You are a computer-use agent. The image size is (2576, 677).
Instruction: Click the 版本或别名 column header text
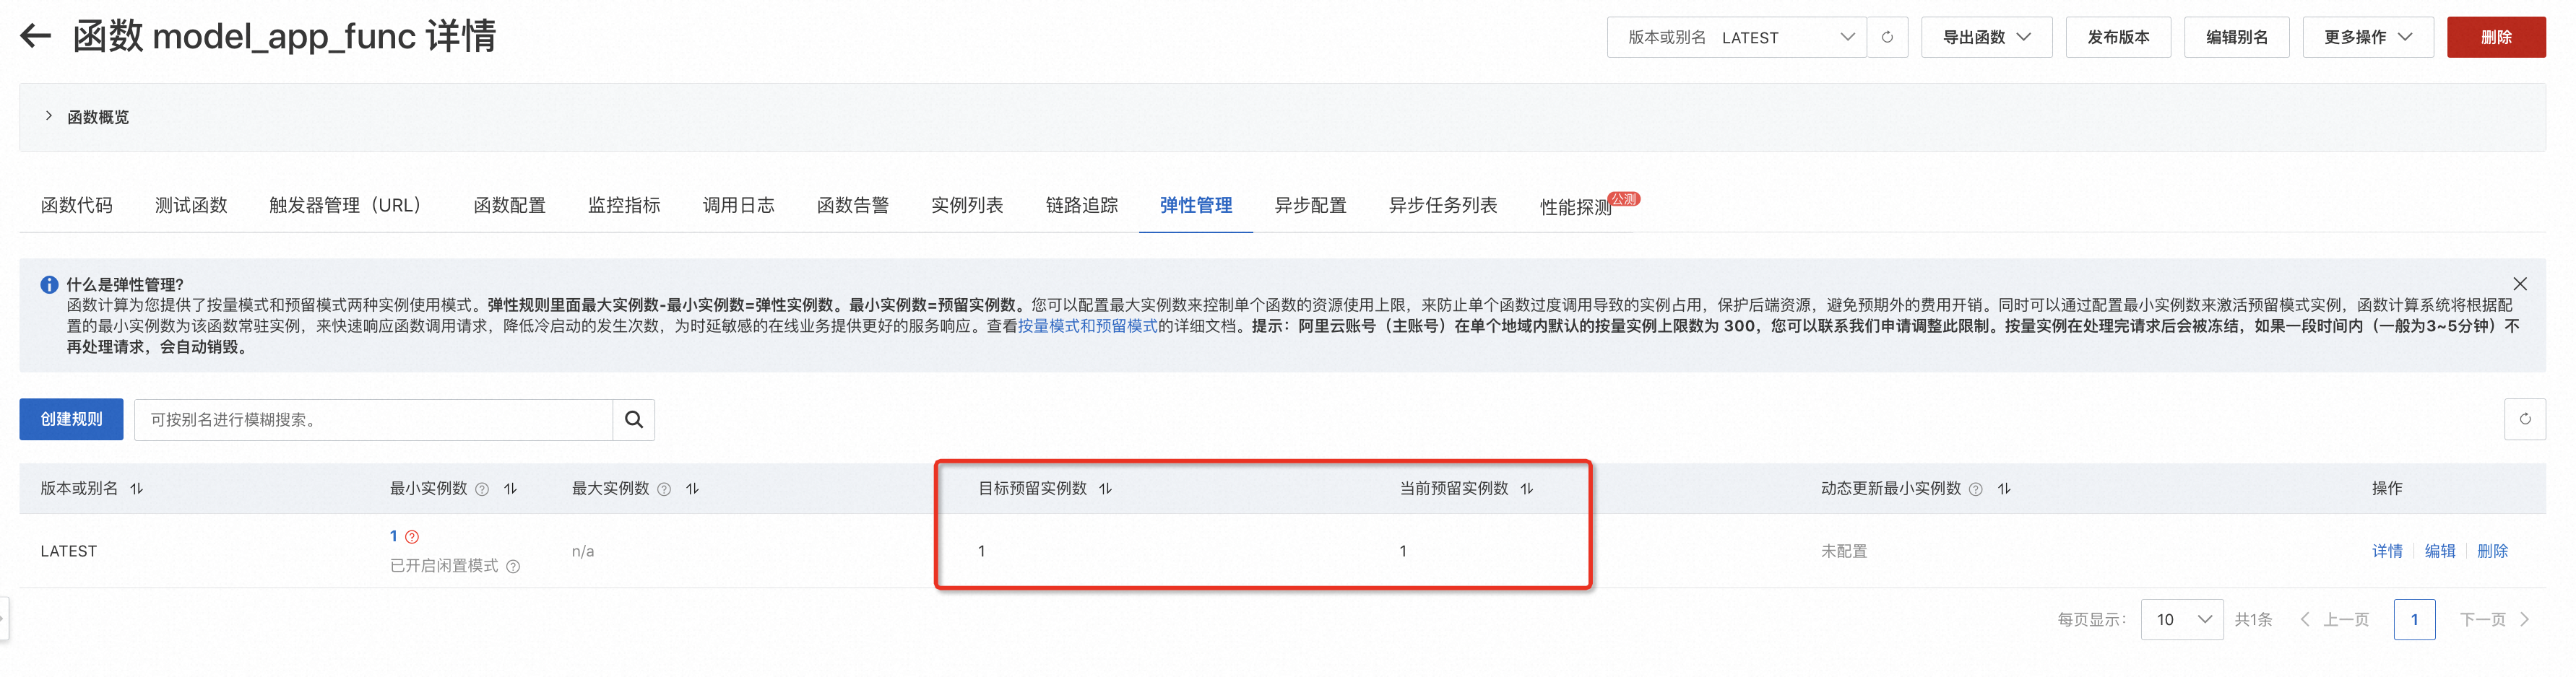point(79,489)
